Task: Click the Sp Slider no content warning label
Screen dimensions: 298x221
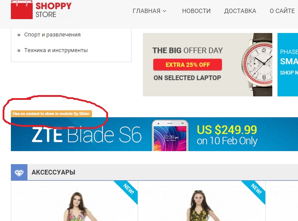Action: click(51, 114)
